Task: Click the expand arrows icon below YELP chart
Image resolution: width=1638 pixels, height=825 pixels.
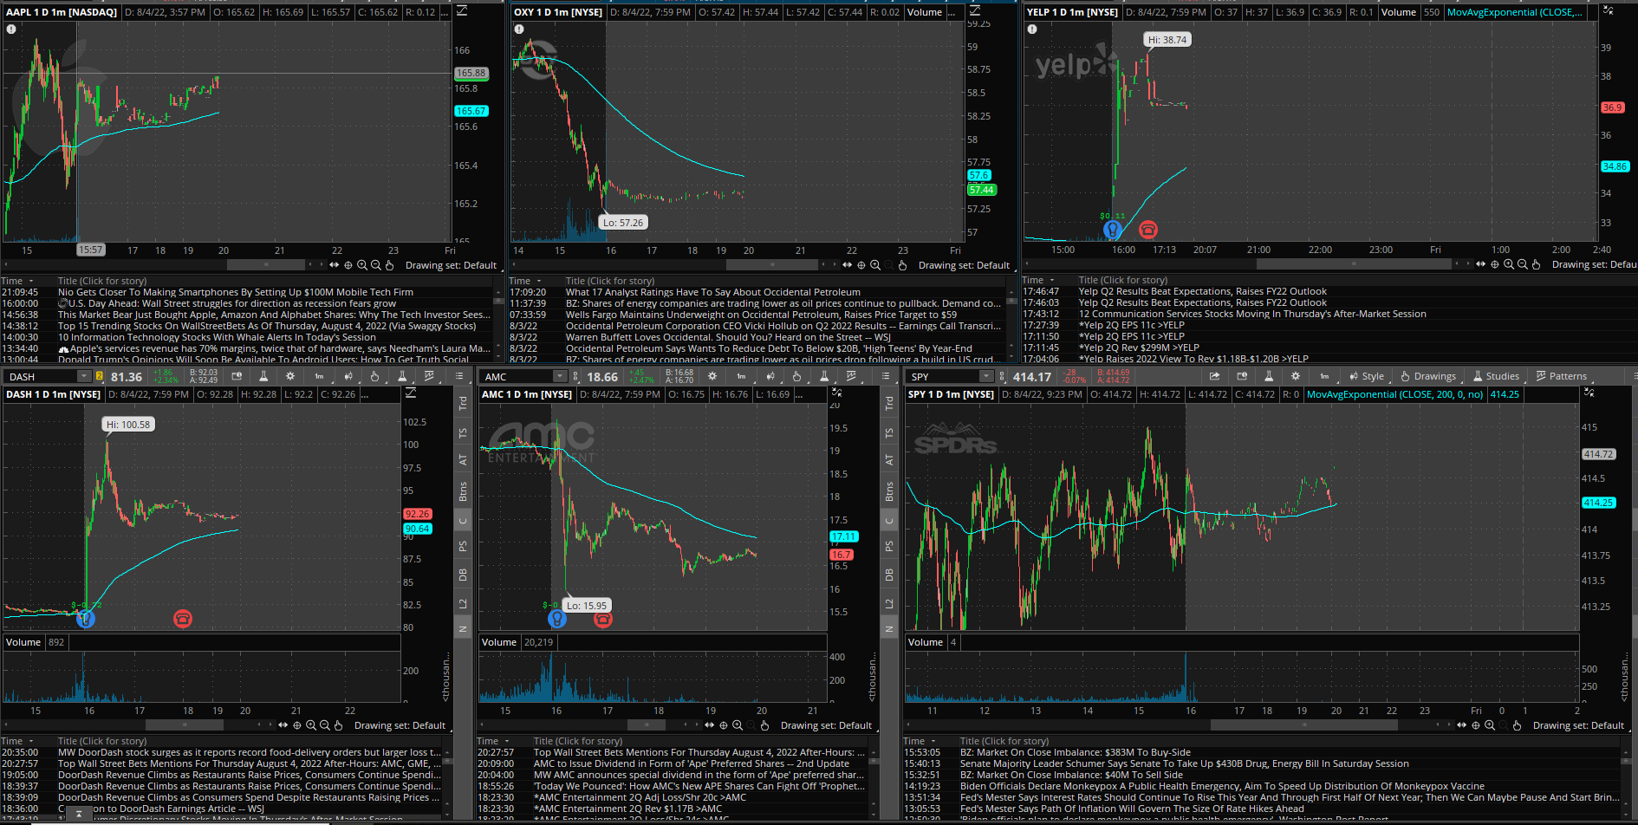Action: (x=1481, y=264)
